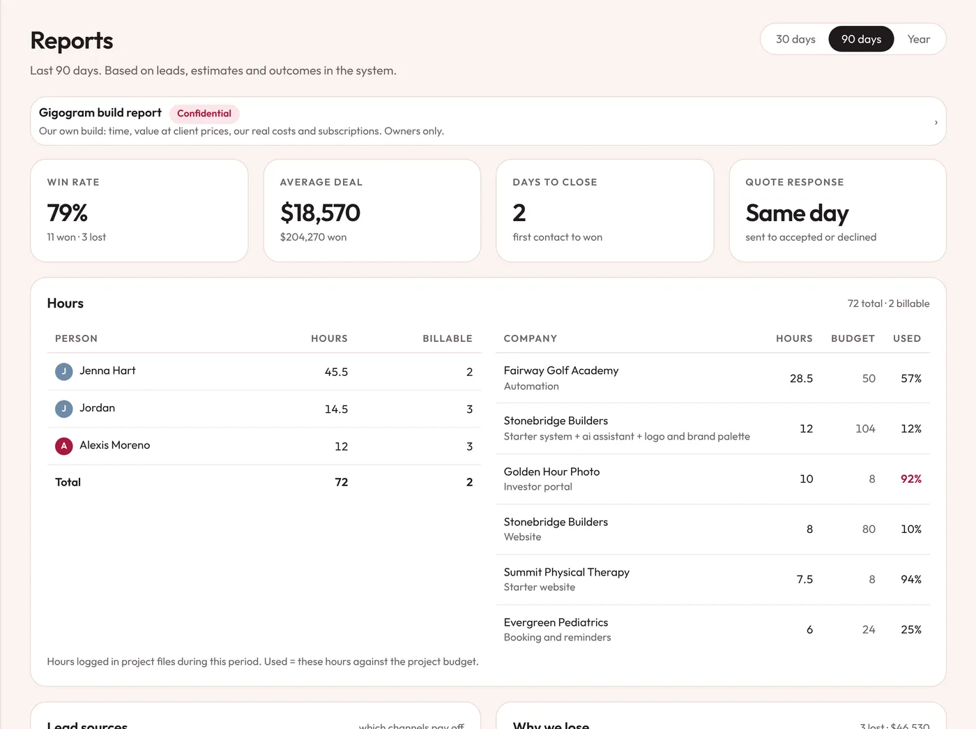Click the '72 total · 2 billable' summary
The image size is (976, 729).
pyautogui.click(x=888, y=303)
